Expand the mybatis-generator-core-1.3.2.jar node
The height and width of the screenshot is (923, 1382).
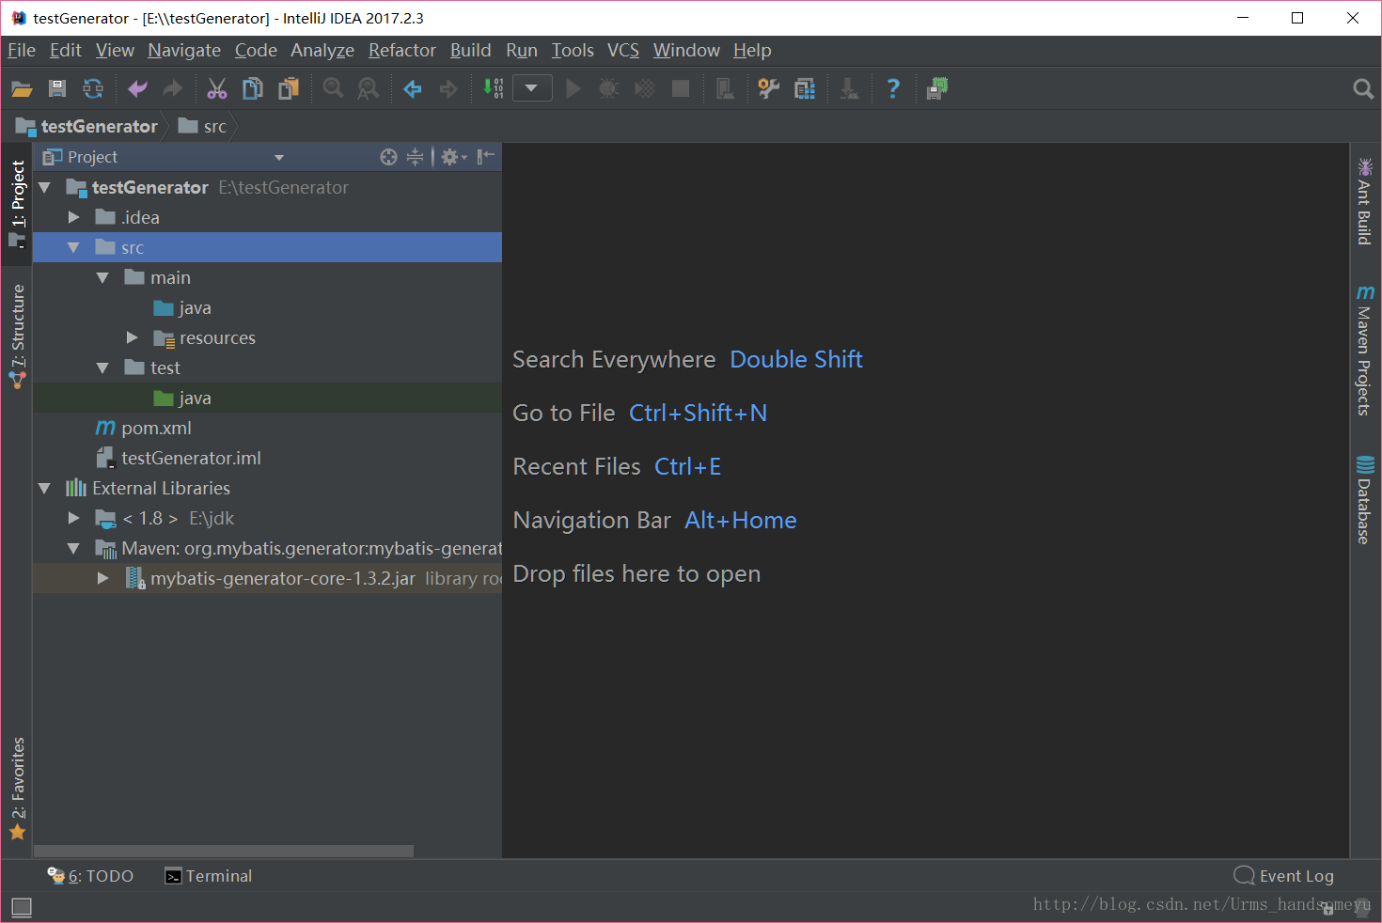[103, 578]
